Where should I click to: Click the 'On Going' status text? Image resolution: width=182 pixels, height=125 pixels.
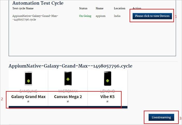click(x=85, y=16)
